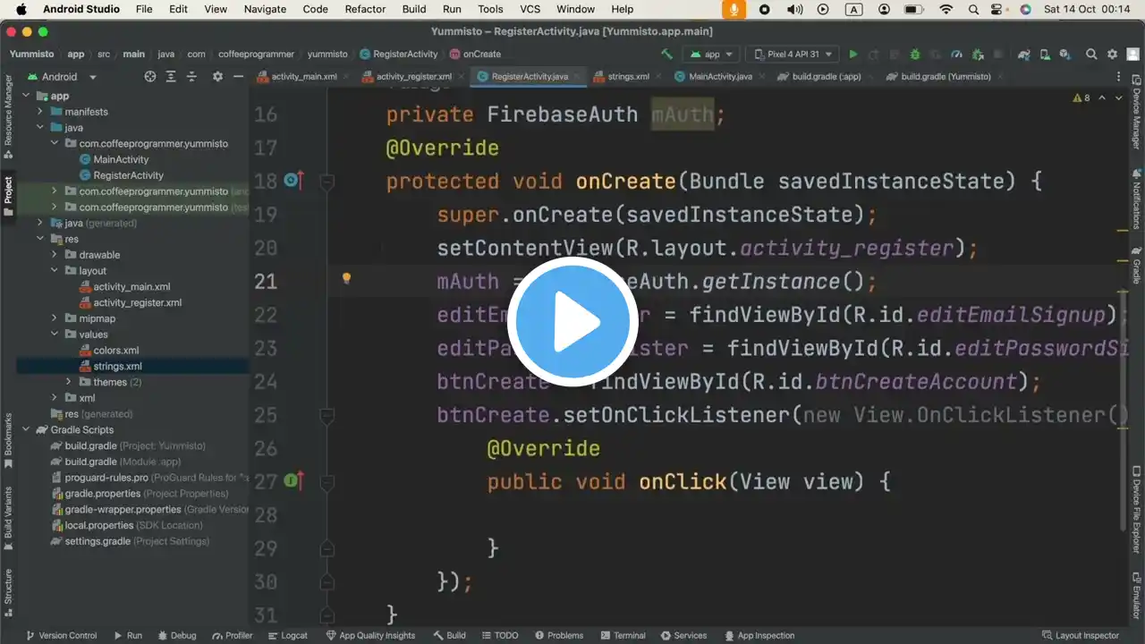The height and width of the screenshot is (644, 1145).
Task: Select activity_register.xml in the layout folder
Action: coord(138,303)
